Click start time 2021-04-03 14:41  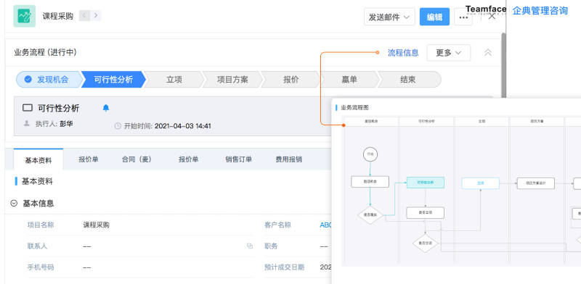(x=183, y=126)
